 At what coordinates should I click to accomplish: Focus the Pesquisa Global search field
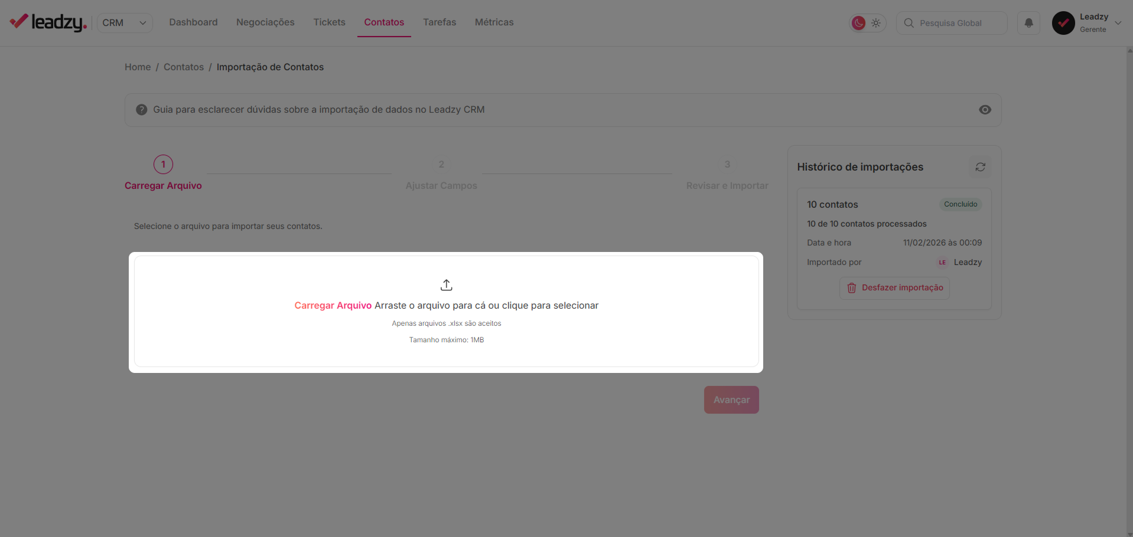pyautogui.click(x=952, y=23)
